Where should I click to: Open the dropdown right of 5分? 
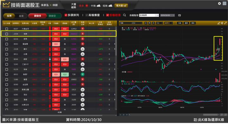168,23
